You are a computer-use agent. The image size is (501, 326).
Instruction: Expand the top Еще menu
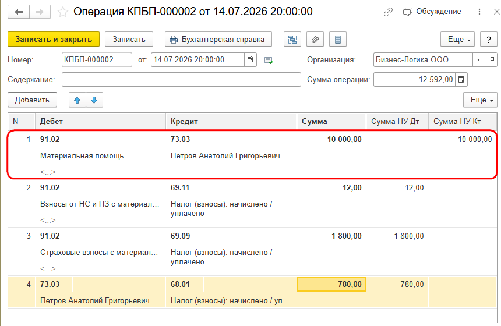tap(457, 39)
